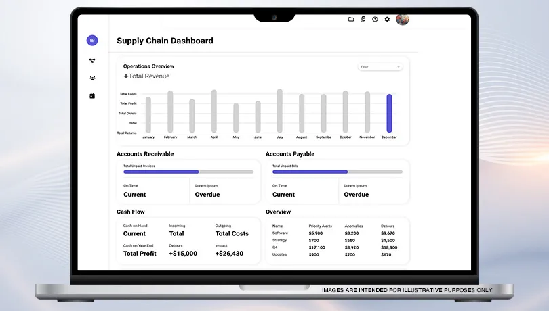This screenshot has height=311, width=549.
Task: Select the highlighted December bar in chart
Action: pyautogui.click(x=389, y=113)
